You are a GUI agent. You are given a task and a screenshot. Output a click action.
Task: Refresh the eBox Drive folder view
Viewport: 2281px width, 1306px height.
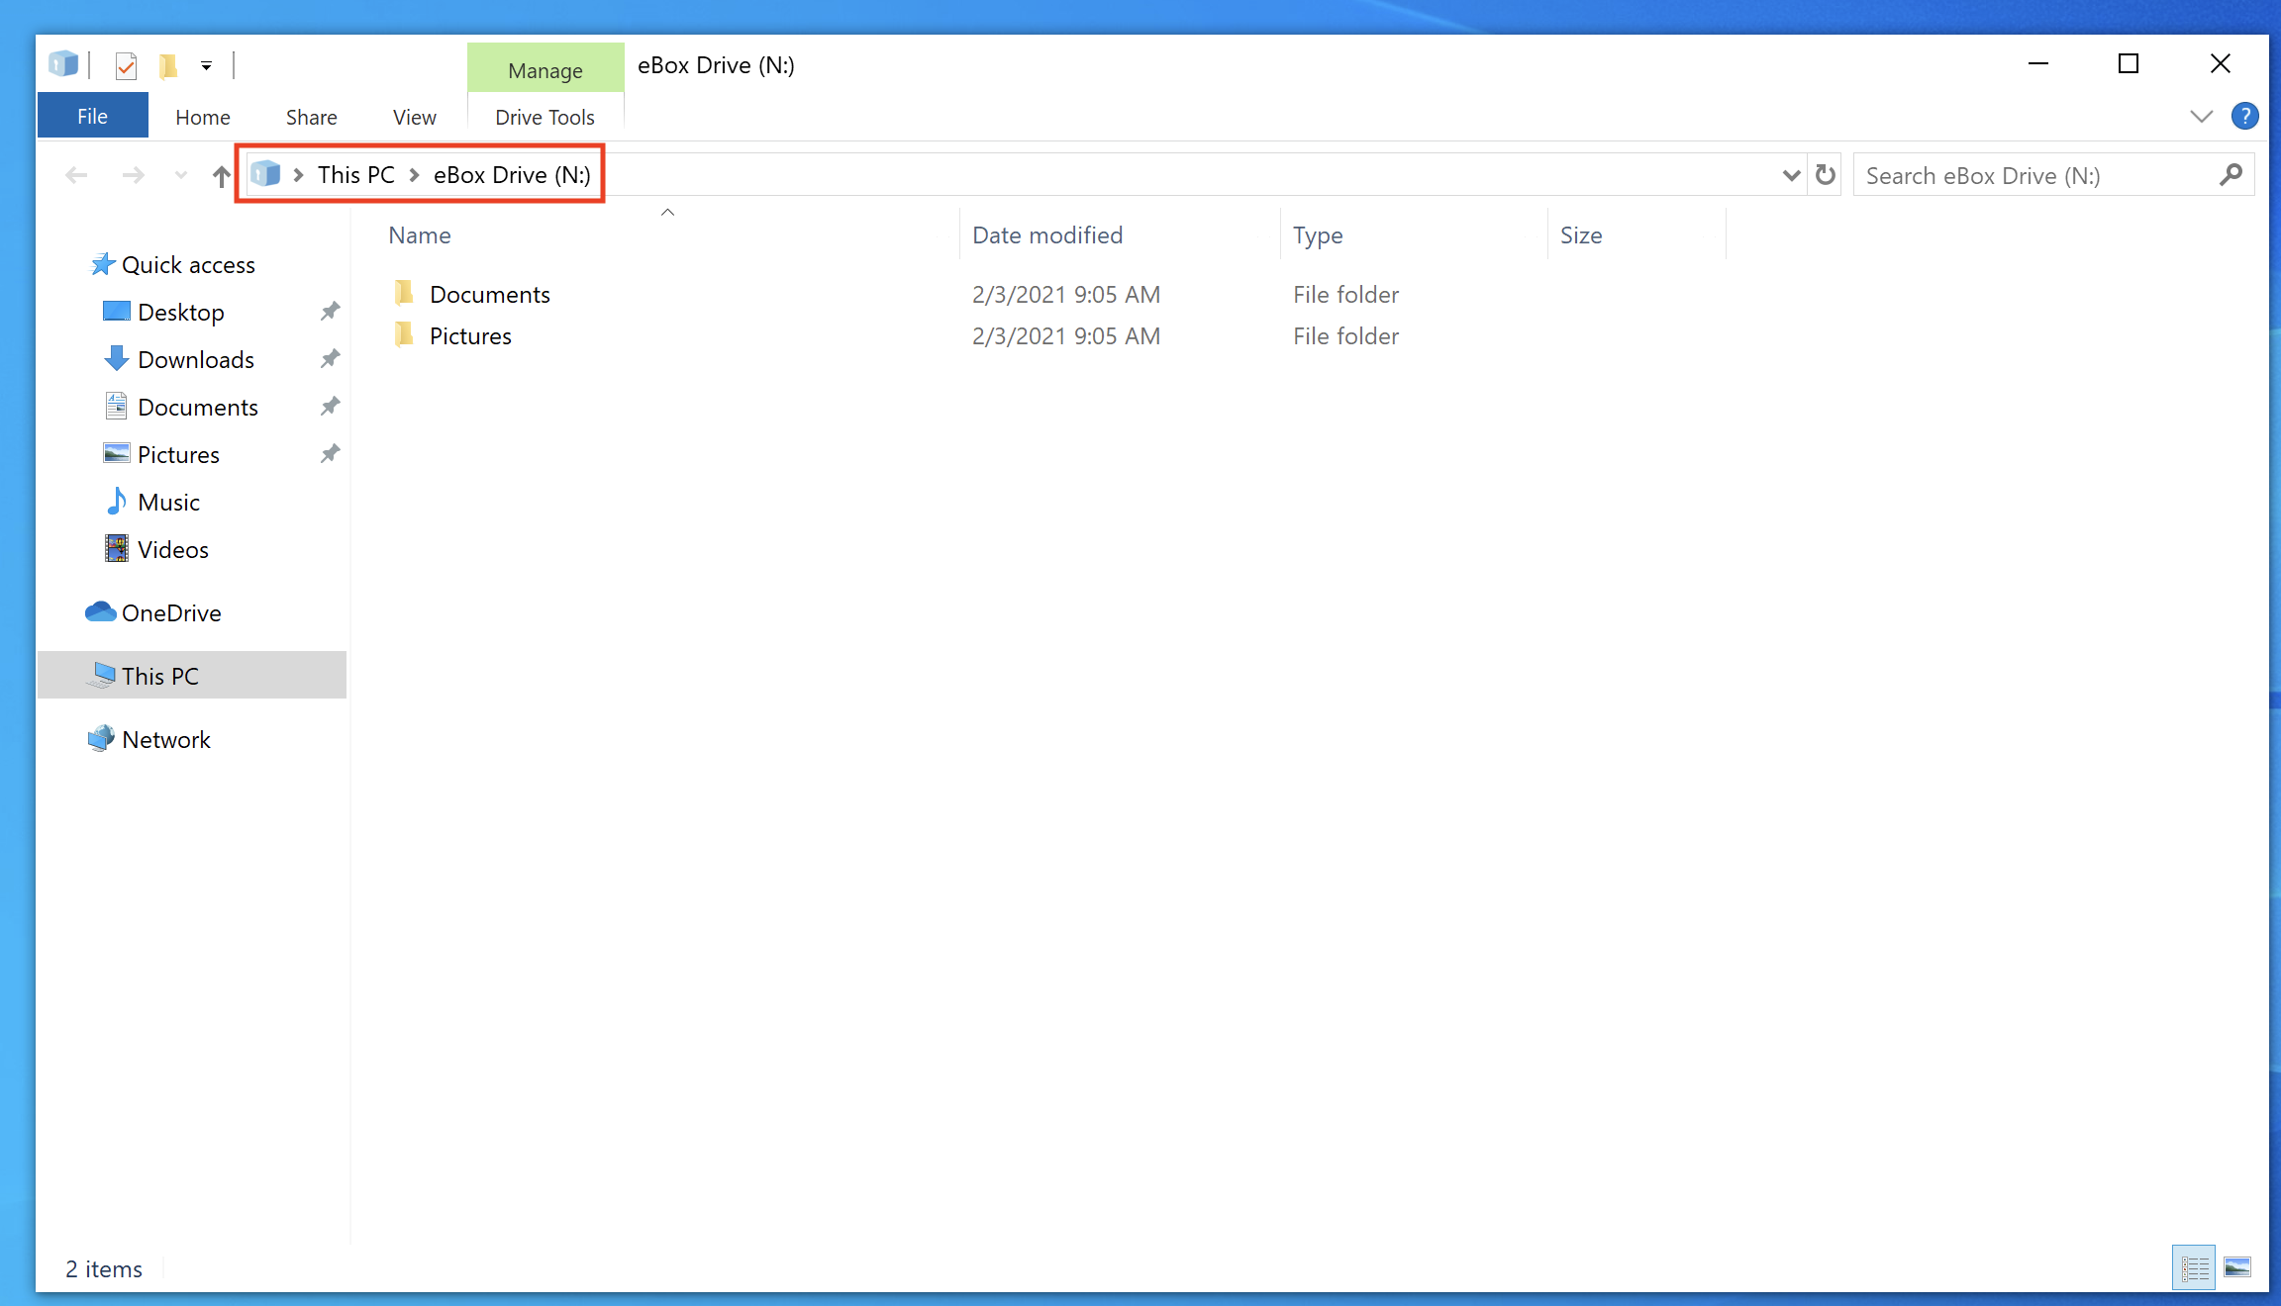[1826, 175]
